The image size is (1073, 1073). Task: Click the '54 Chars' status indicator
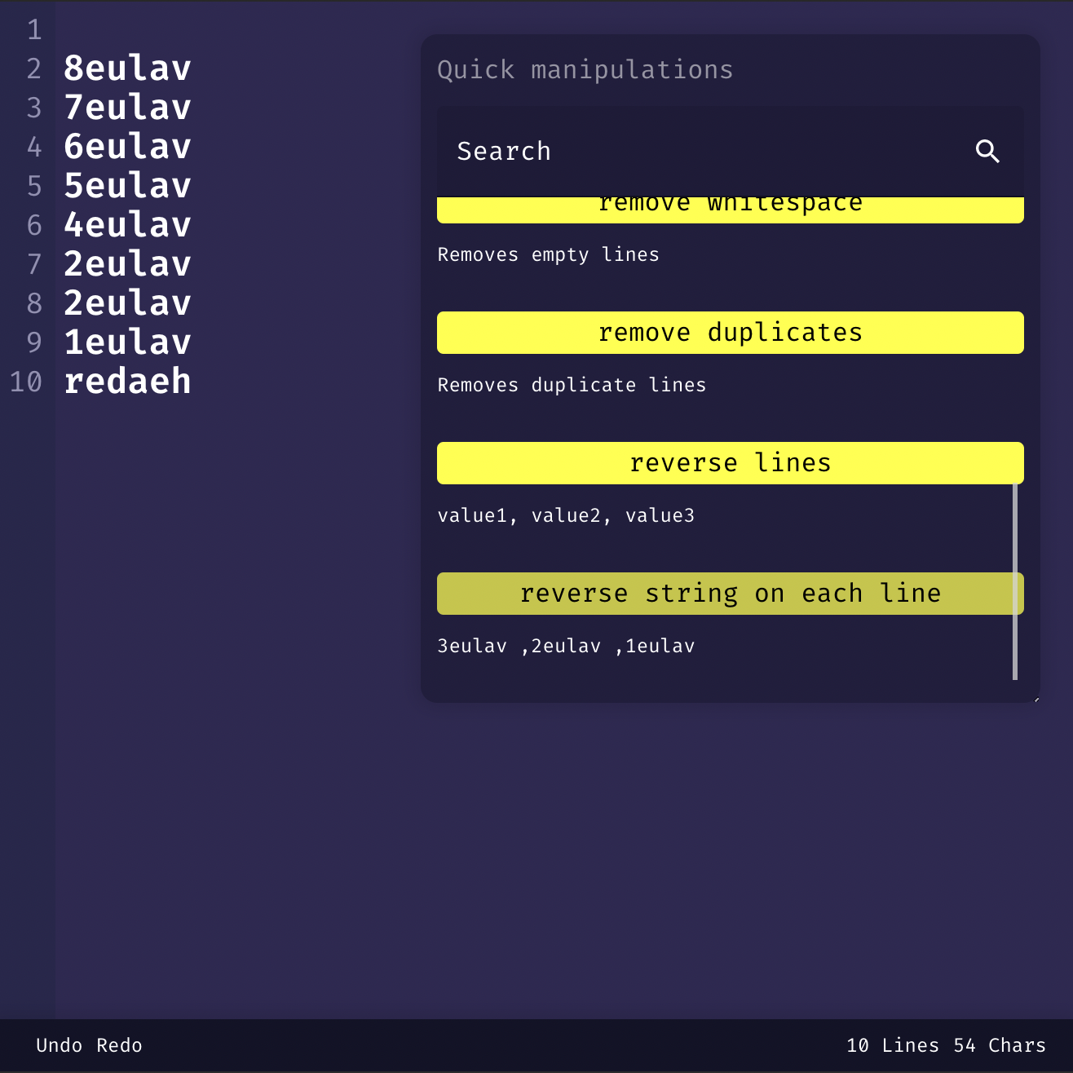[x=1000, y=1044]
